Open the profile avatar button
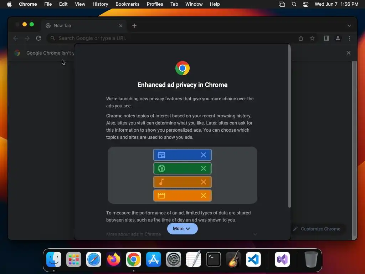365x274 pixels. (x=338, y=38)
